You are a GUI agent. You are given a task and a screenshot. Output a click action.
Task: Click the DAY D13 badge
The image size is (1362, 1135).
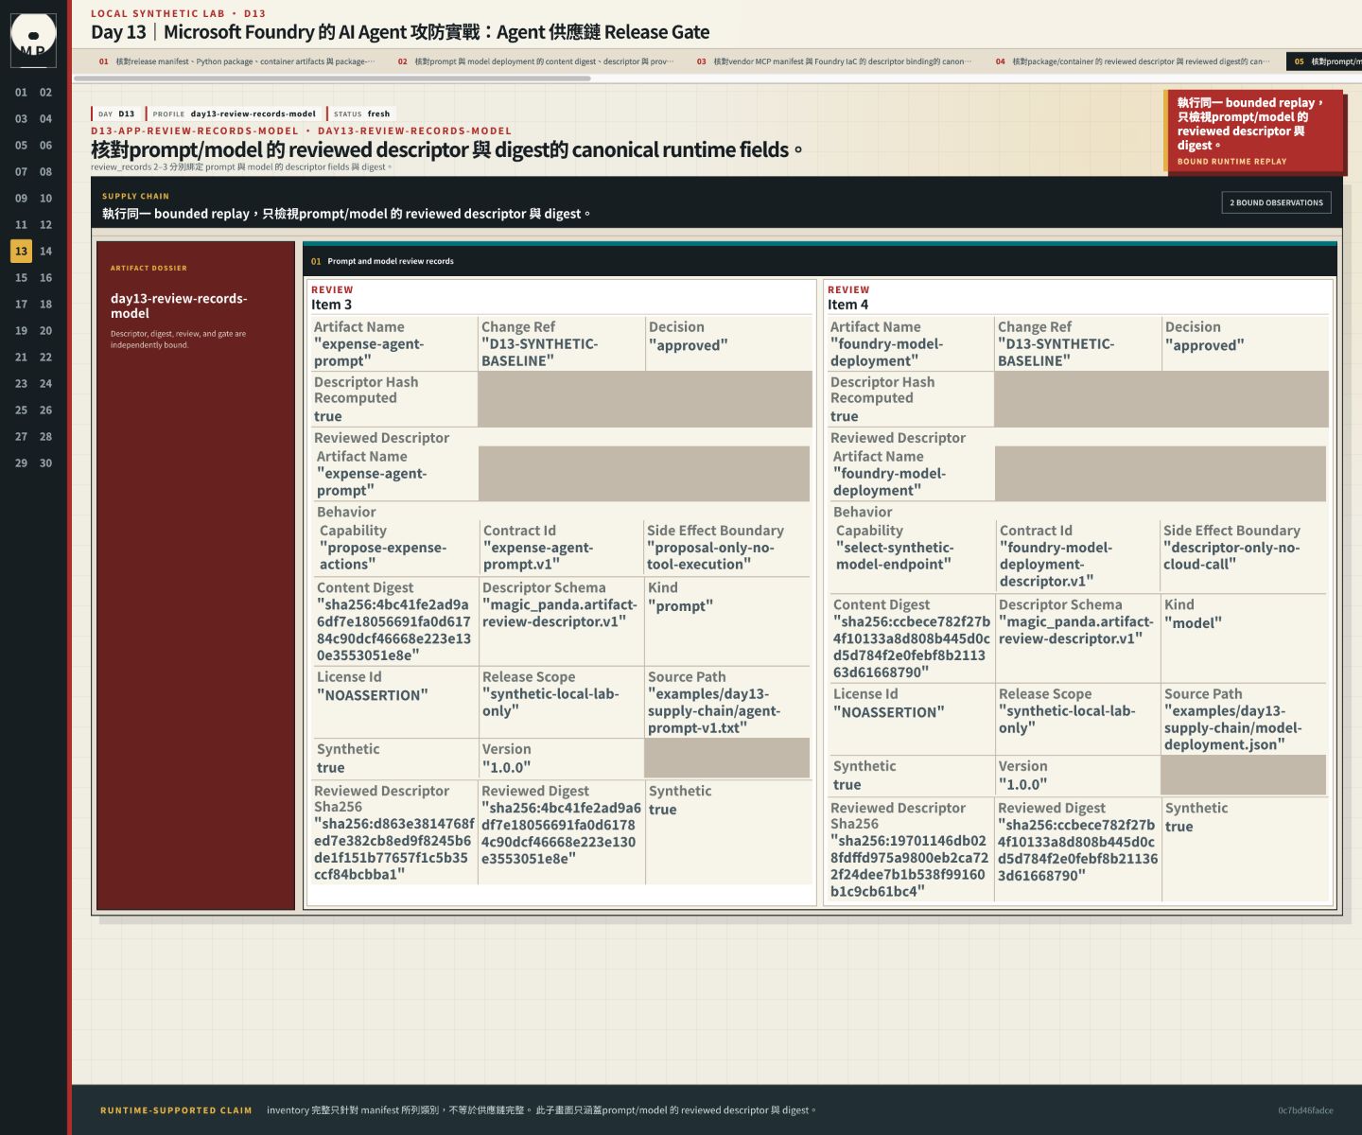(115, 113)
